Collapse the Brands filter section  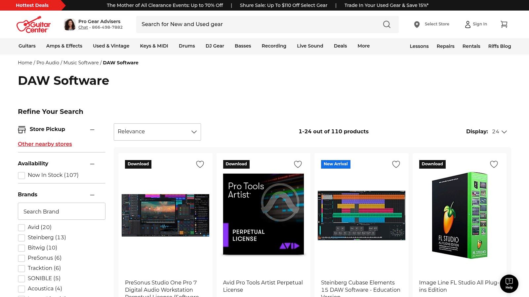click(x=92, y=195)
